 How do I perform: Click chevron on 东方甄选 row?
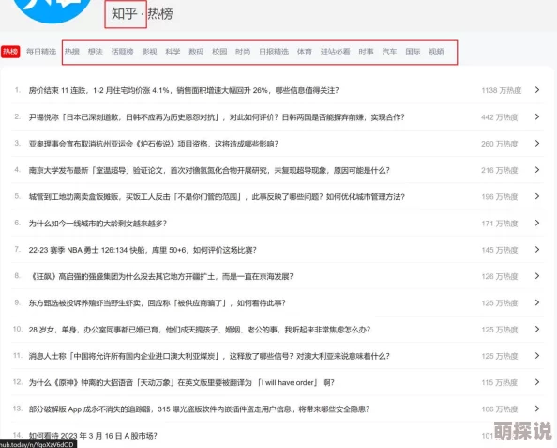[x=537, y=302]
